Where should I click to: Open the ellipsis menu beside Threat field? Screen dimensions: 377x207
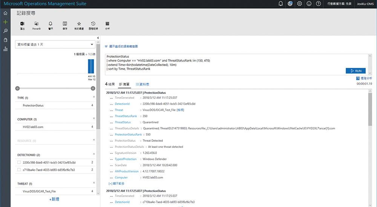(111, 110)
